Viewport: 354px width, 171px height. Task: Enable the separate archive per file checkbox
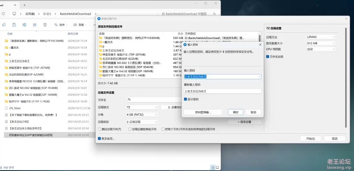pyautogui.click(x=163, y=129)
